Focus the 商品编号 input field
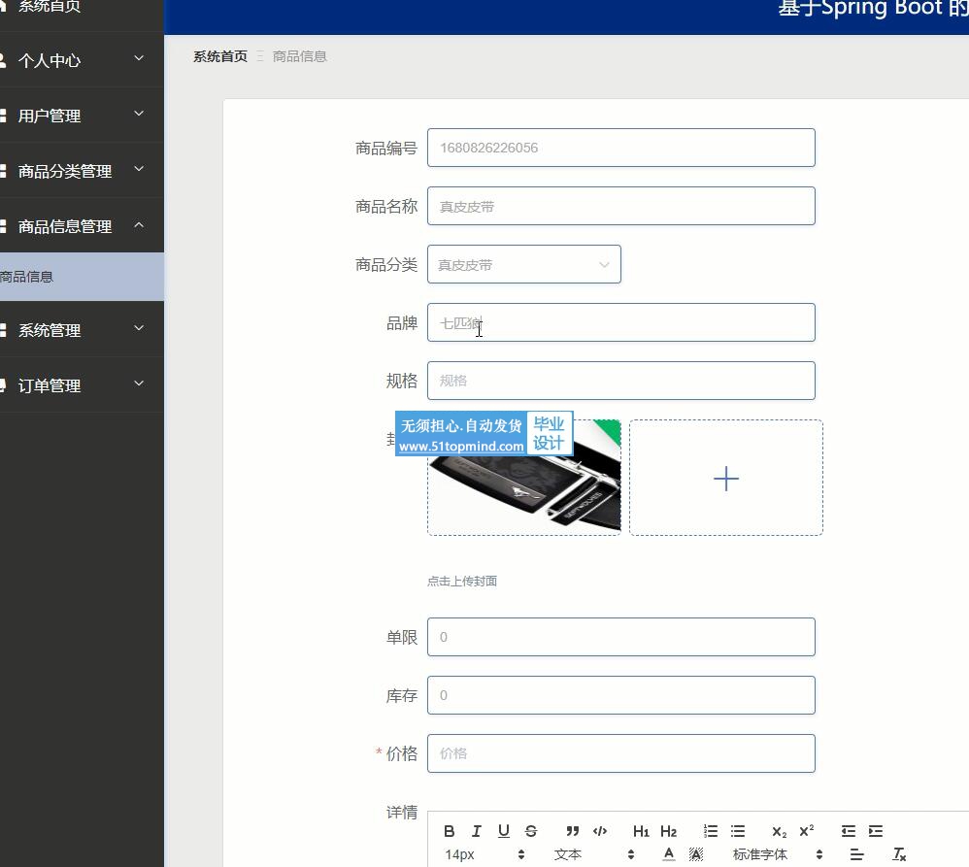The height and width of the screenshot is (867, 969). click(x=621, y=148)
